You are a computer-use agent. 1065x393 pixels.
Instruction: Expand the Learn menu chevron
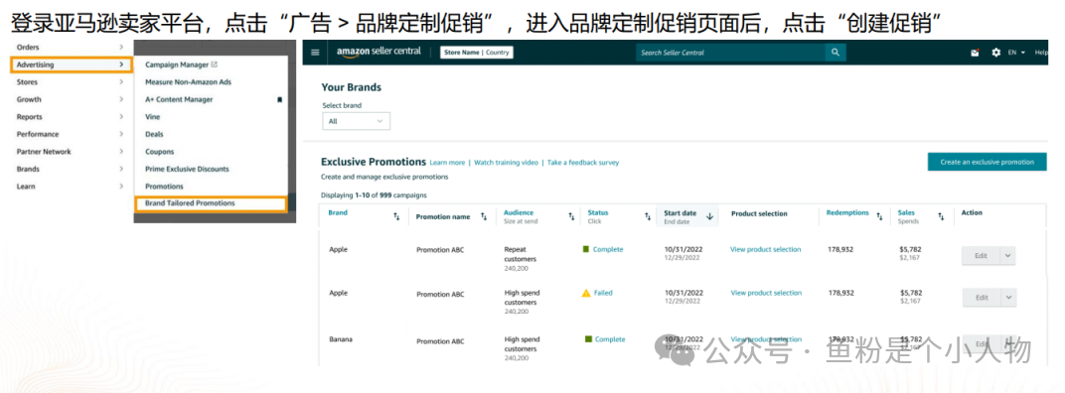click(121, 186)
